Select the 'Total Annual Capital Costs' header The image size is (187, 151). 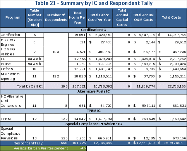coord(122,17)
